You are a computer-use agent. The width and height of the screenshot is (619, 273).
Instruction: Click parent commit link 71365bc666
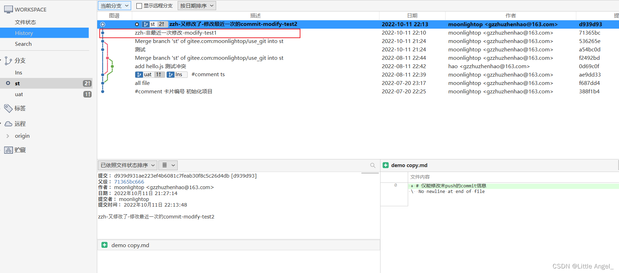click(129, 182)
